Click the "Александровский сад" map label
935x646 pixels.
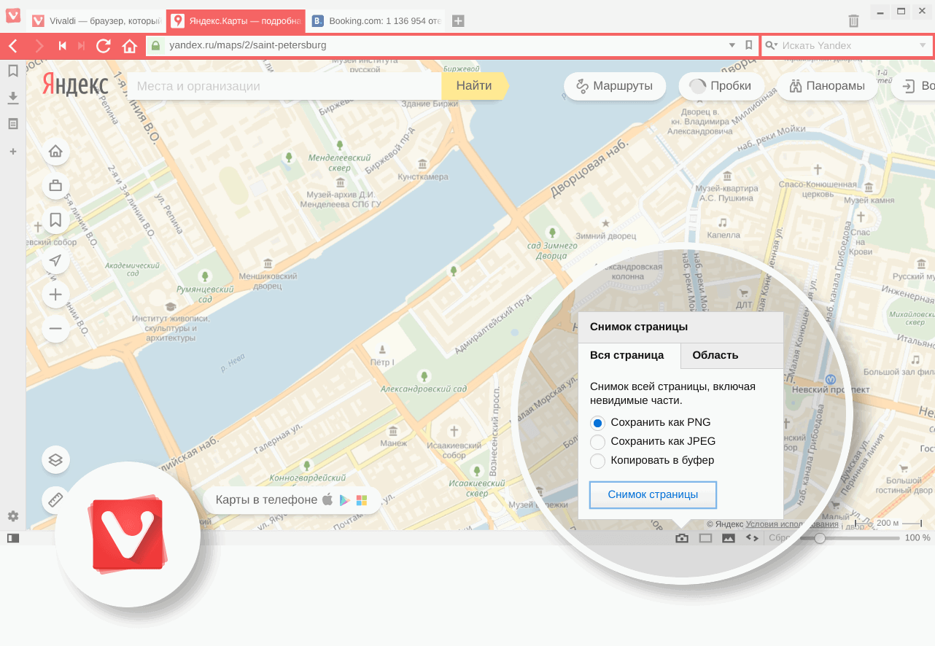424,389
